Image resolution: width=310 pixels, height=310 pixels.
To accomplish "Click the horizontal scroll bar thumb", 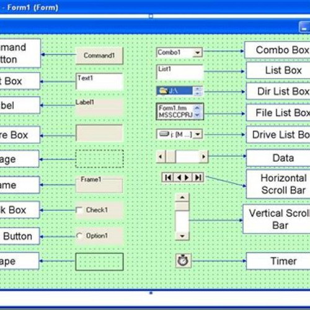I will 170,156.
